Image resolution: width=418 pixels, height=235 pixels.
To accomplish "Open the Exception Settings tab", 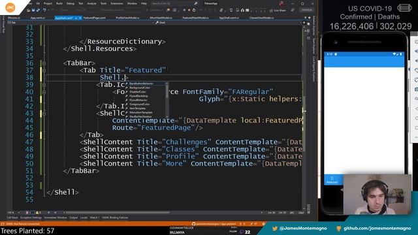I will [x=31, y=217].
